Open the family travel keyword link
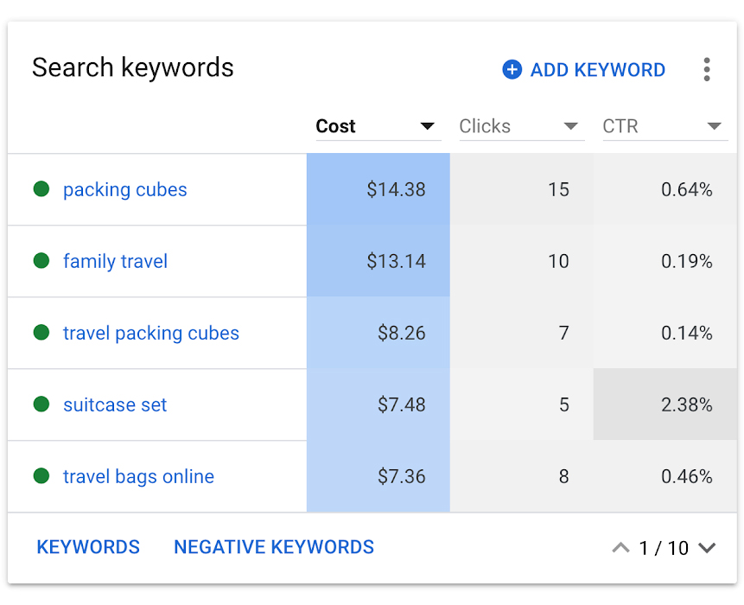 click(115, 262)
